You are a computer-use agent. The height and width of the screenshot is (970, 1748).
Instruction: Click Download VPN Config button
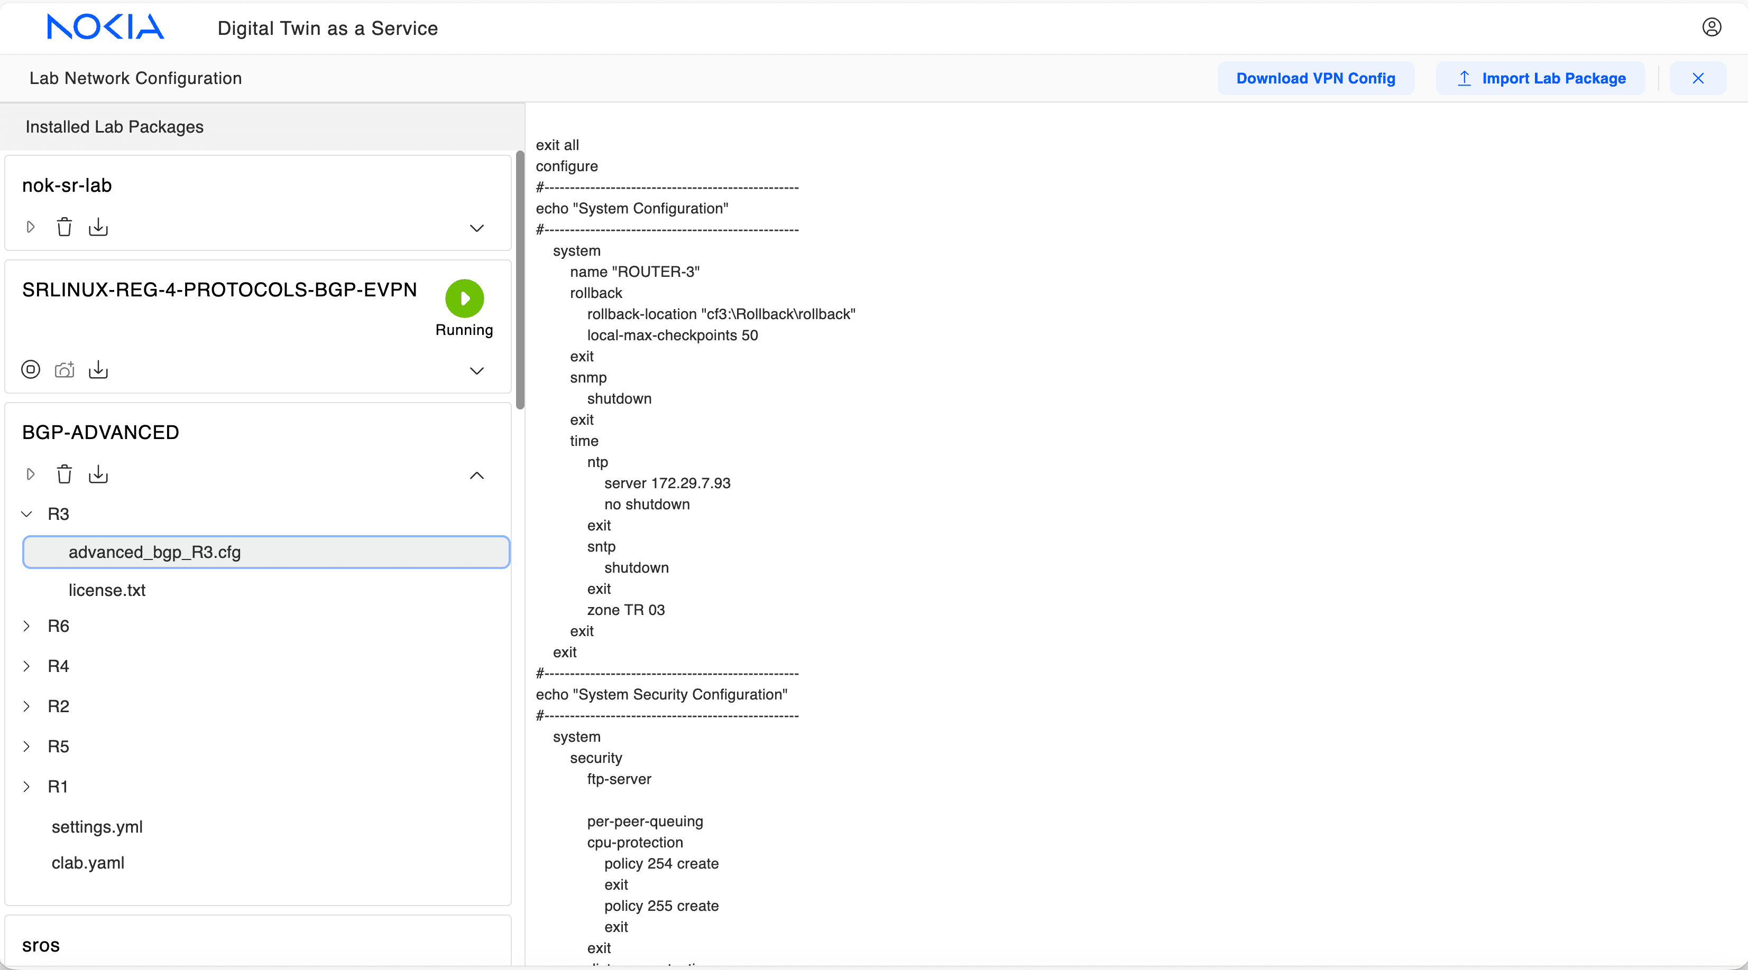tap(1315, 79)
